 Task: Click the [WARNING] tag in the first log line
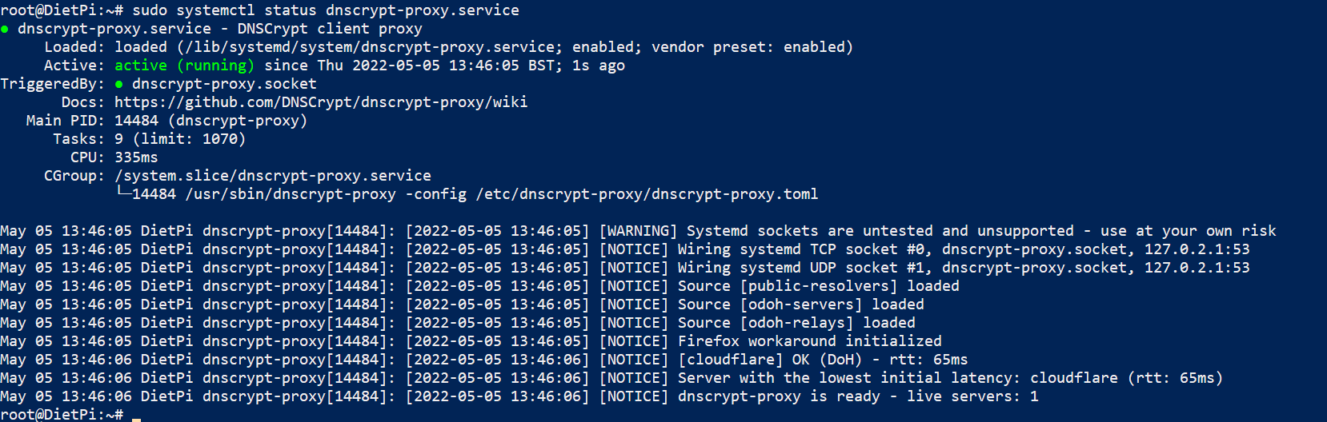pyautogui.click(x=638, y=231)
